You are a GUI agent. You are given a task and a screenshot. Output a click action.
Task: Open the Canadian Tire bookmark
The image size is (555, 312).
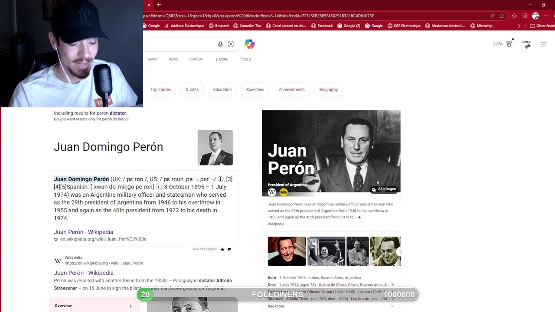tap(247, 26)
